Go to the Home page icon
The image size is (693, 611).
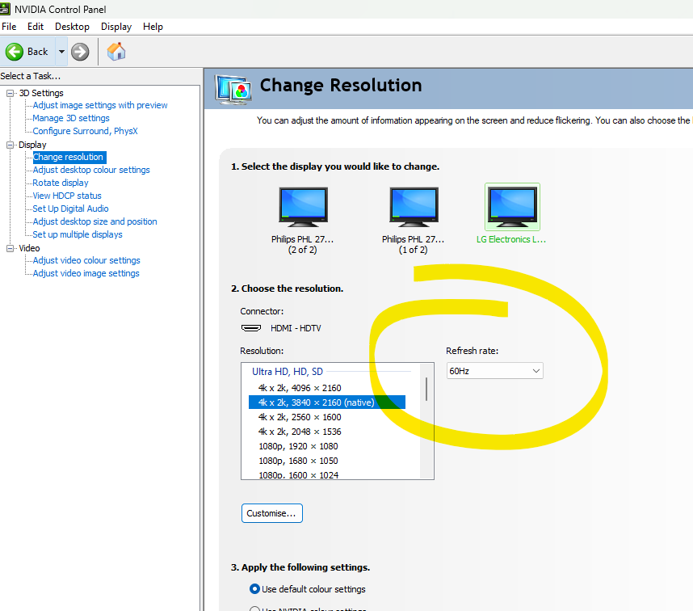(x=116, y=51)
